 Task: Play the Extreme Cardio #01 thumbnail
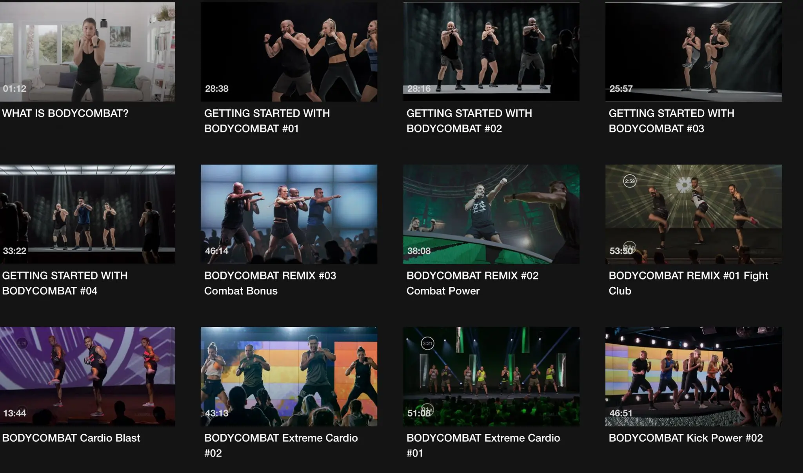coord(491,376)
